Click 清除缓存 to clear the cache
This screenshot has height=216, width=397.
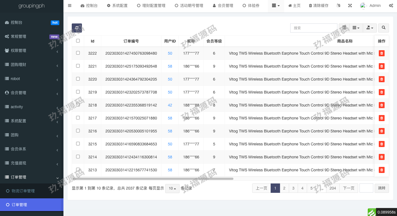pos(319,6)
